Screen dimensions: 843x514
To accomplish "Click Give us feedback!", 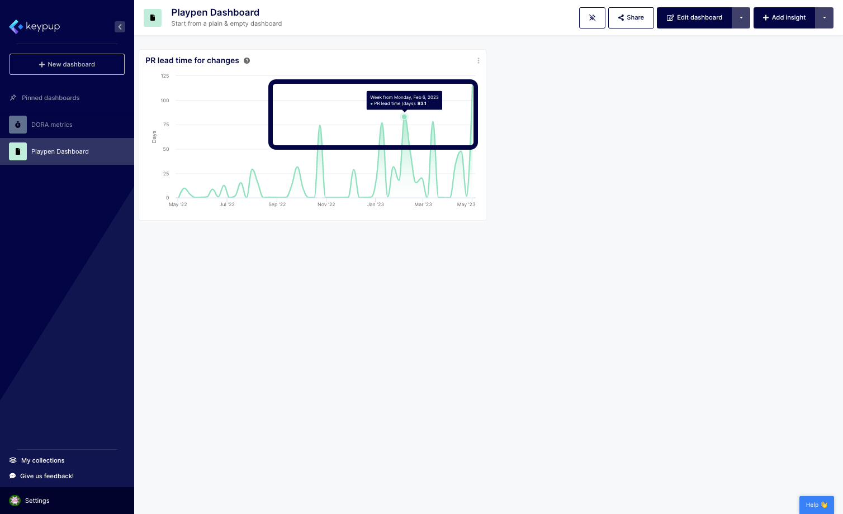I will click(46, 476).
